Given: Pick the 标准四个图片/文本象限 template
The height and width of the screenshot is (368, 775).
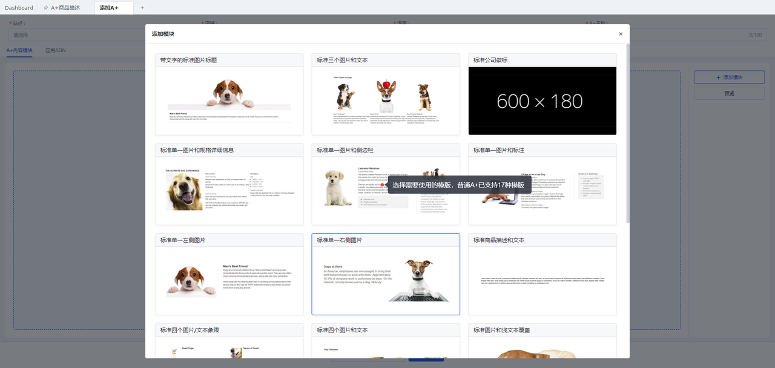Looking at the screenshot, I should pyautogui.click(x=229, y=341).
